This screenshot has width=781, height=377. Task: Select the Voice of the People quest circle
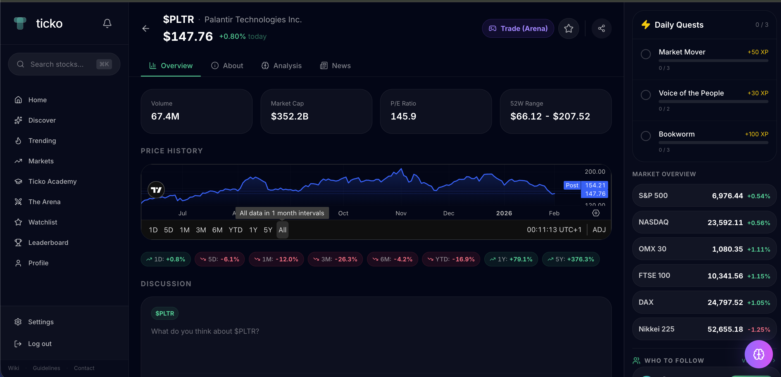click(x=646, y=95)
